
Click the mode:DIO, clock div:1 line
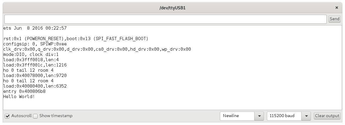(31, 55)
